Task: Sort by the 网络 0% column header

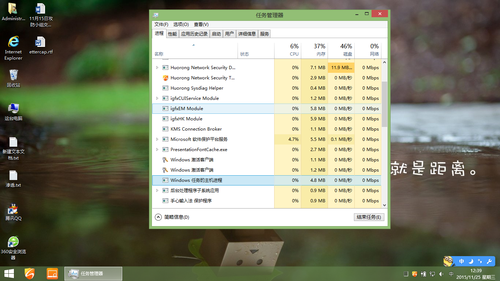Action: pyautogui.click(x=368, y=50)
